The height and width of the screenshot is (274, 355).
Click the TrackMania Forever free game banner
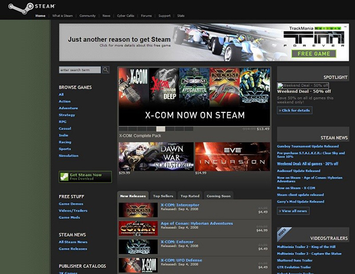204,42
